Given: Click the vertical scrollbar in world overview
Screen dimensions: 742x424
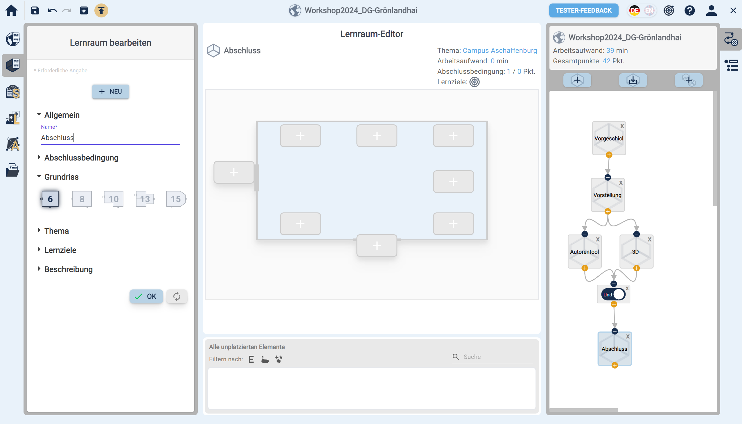Looking at the screenshot, I should [x=715, y=149].
